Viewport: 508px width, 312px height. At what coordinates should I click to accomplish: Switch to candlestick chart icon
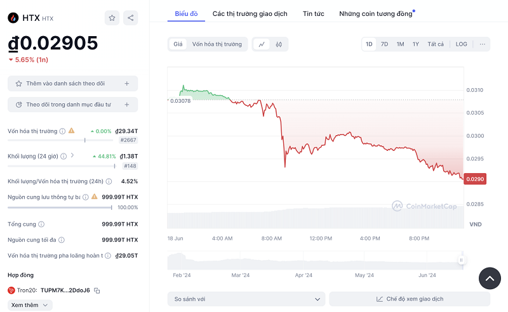click(x=279, y=44)
